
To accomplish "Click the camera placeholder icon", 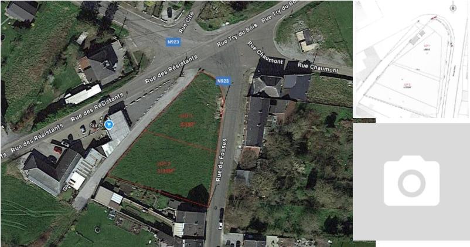I will (x=411, y=181).
